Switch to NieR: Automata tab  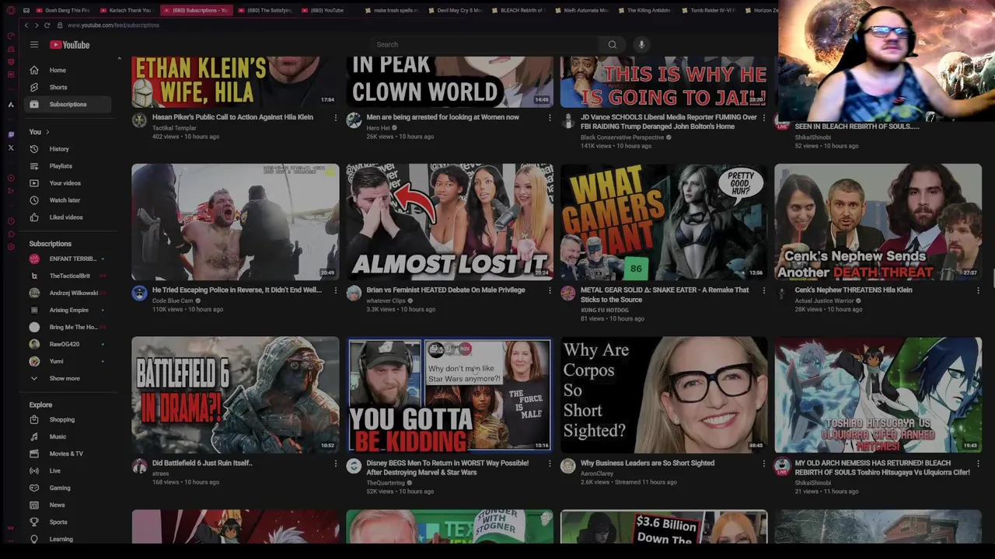click(x=584, y=10)
